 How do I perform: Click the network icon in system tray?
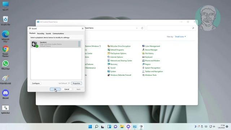point(210,126)
